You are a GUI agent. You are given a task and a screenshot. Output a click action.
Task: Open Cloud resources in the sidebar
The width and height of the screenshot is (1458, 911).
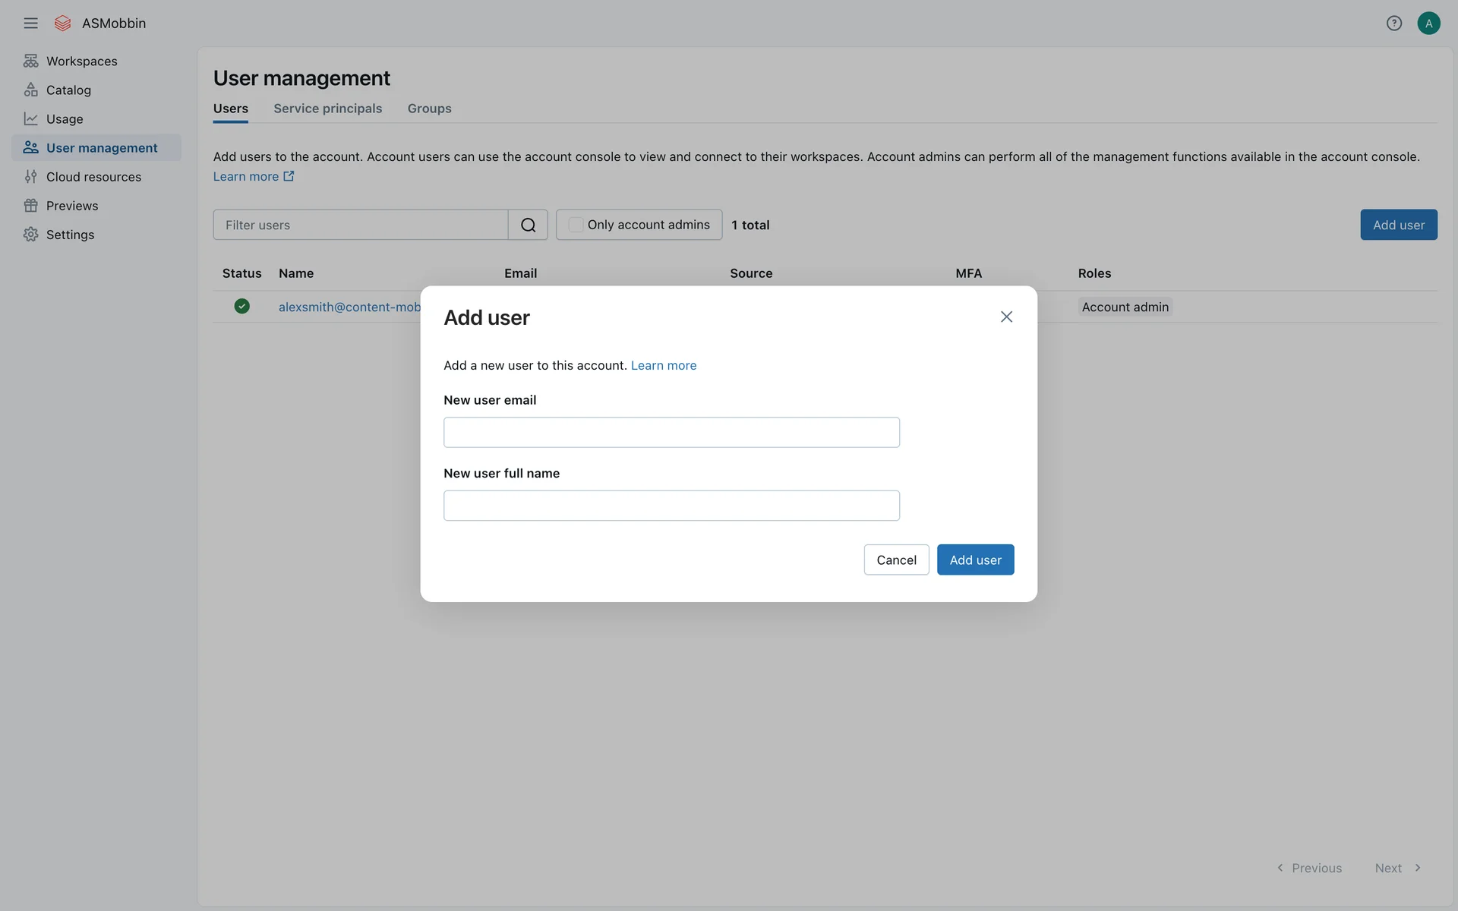pos(93,177)
